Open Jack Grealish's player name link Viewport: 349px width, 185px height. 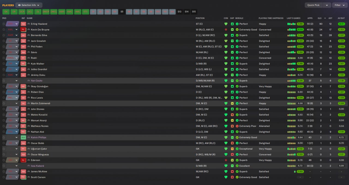click(38, 41)
